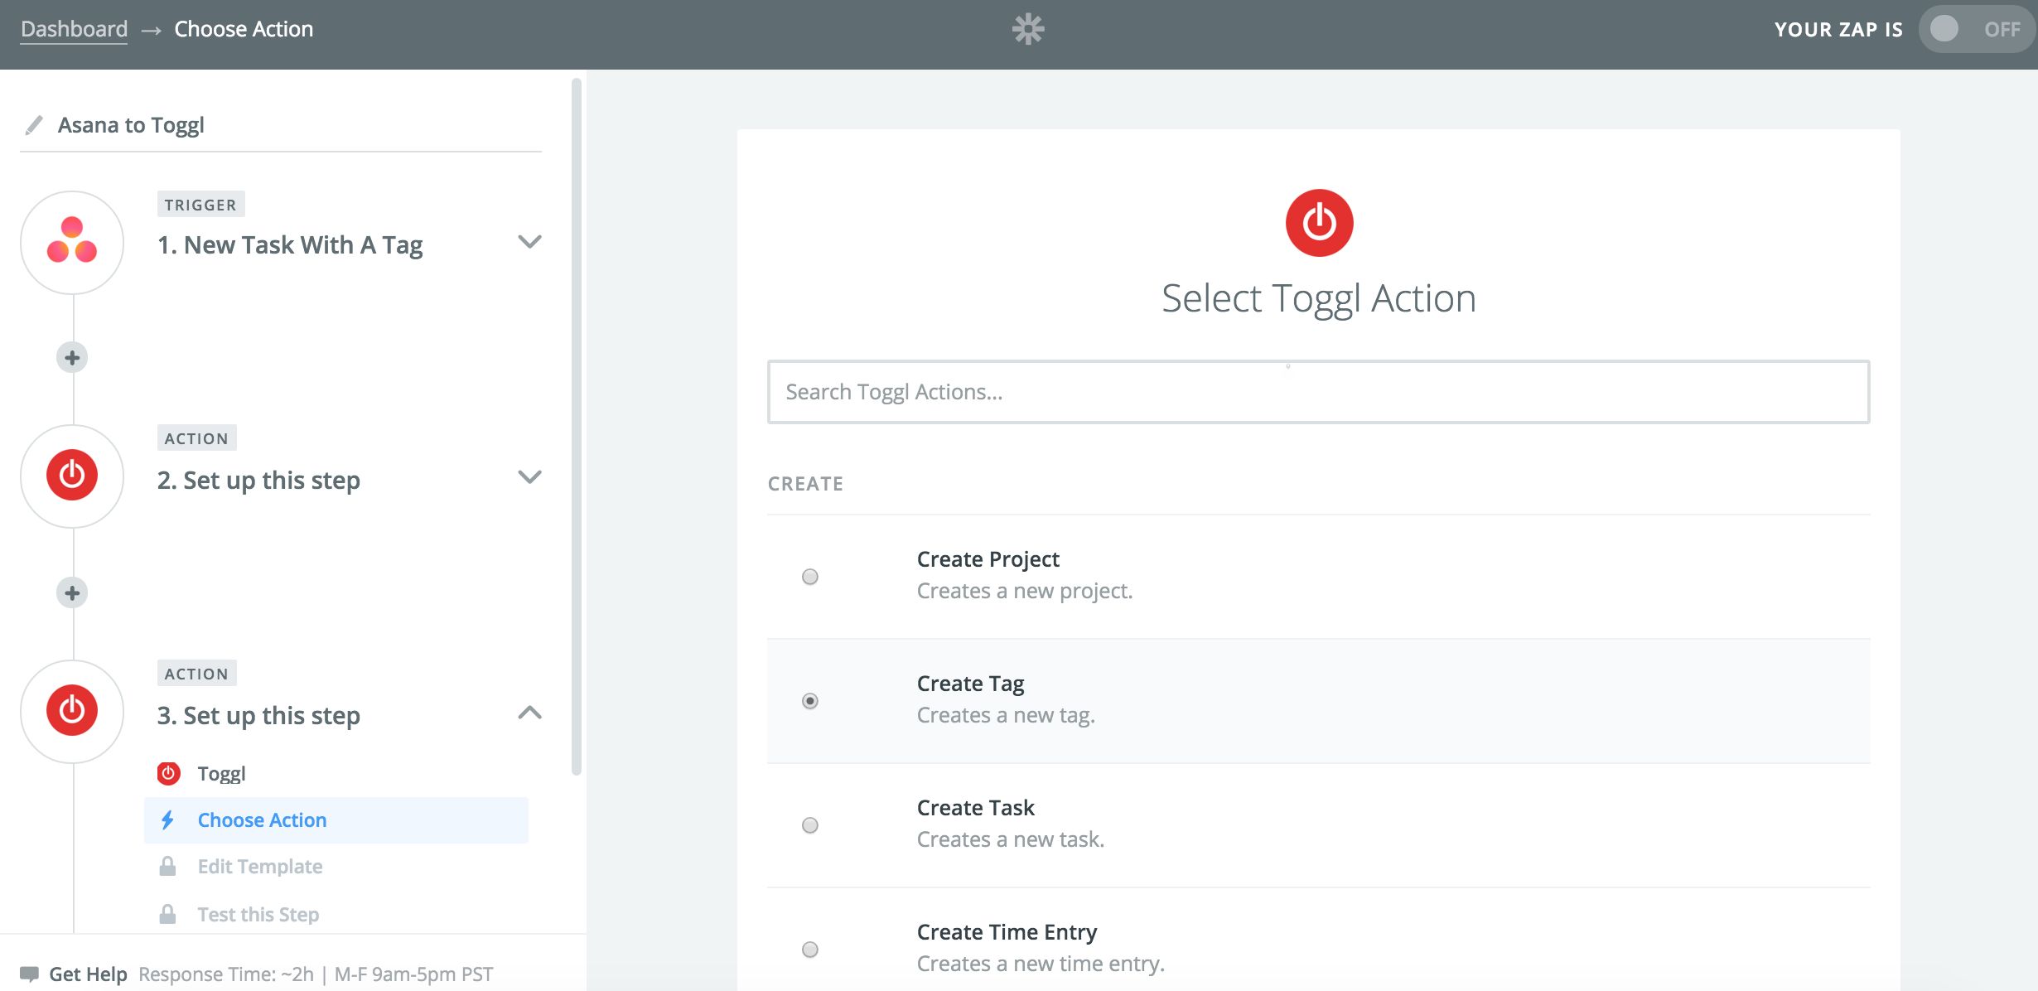Click the small Toggl icon in step 3 submenu

pos(169,773)
